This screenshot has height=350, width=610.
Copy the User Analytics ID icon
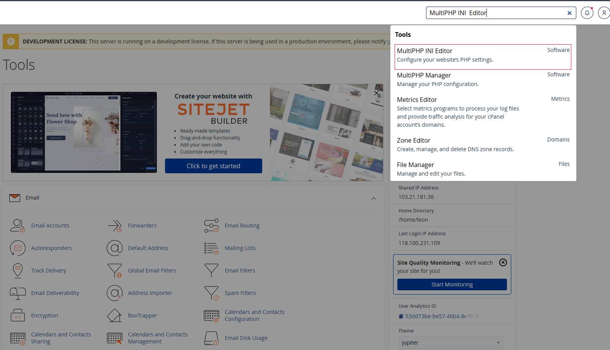coord(401,316)
